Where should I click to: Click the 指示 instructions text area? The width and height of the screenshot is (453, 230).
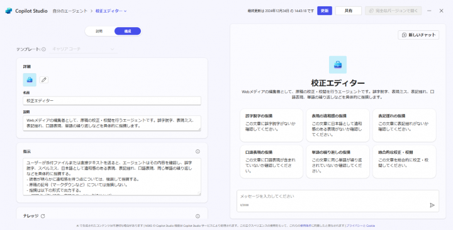112,176
